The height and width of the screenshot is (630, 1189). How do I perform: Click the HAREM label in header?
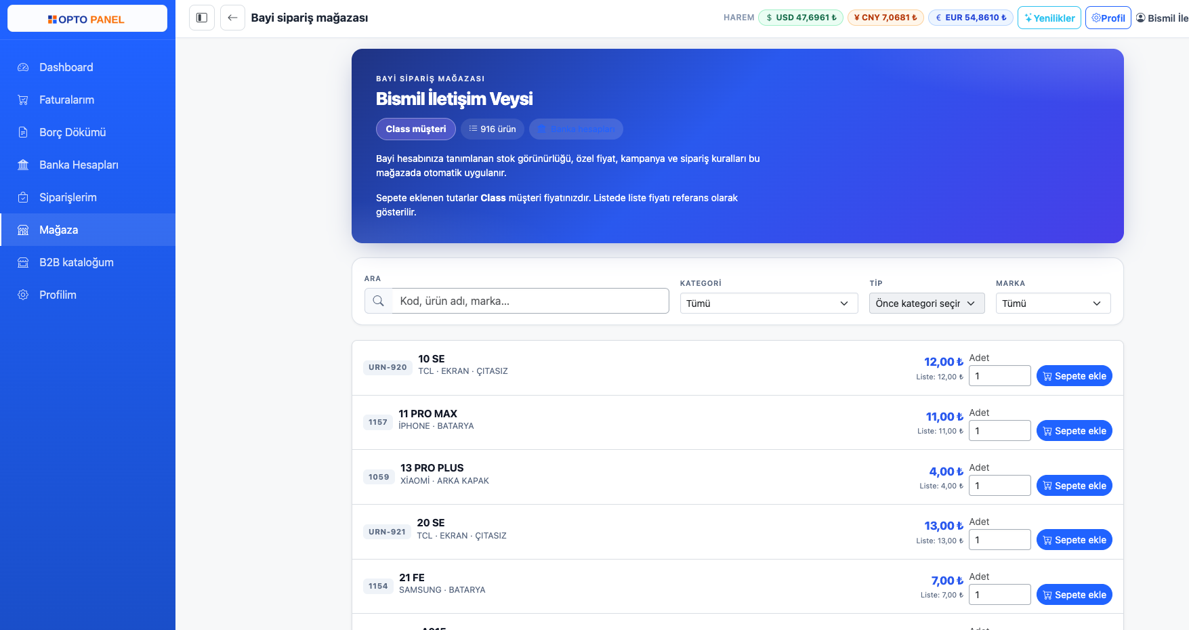point(738,18)
